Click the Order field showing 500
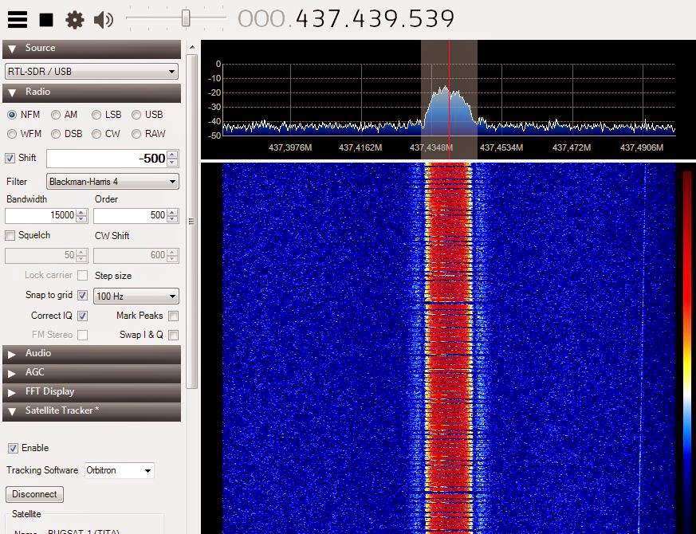This screenshot has height=534, width=696. click(130, 216)
